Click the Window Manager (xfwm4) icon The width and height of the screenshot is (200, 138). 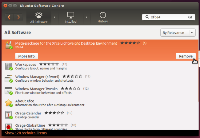click(x=9, y=79)
